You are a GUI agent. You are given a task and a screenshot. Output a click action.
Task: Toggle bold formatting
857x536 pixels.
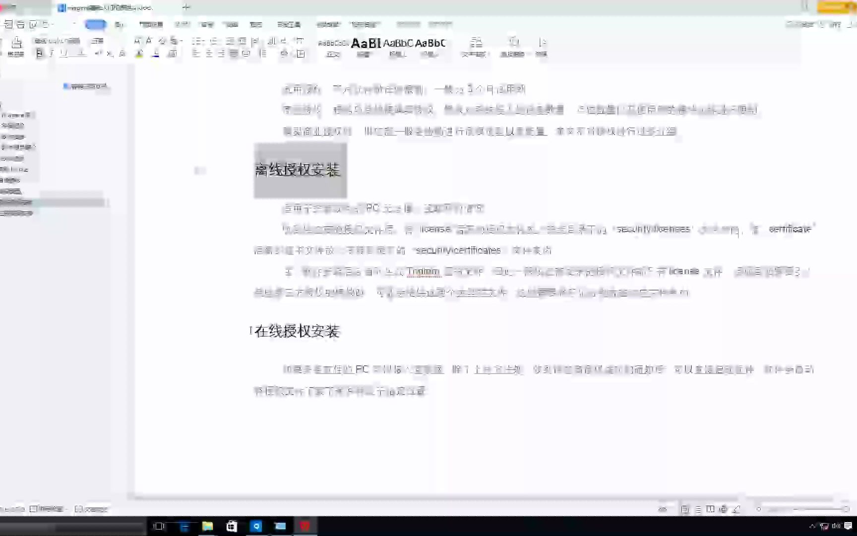pyautogui.click(x=40, y=54)
